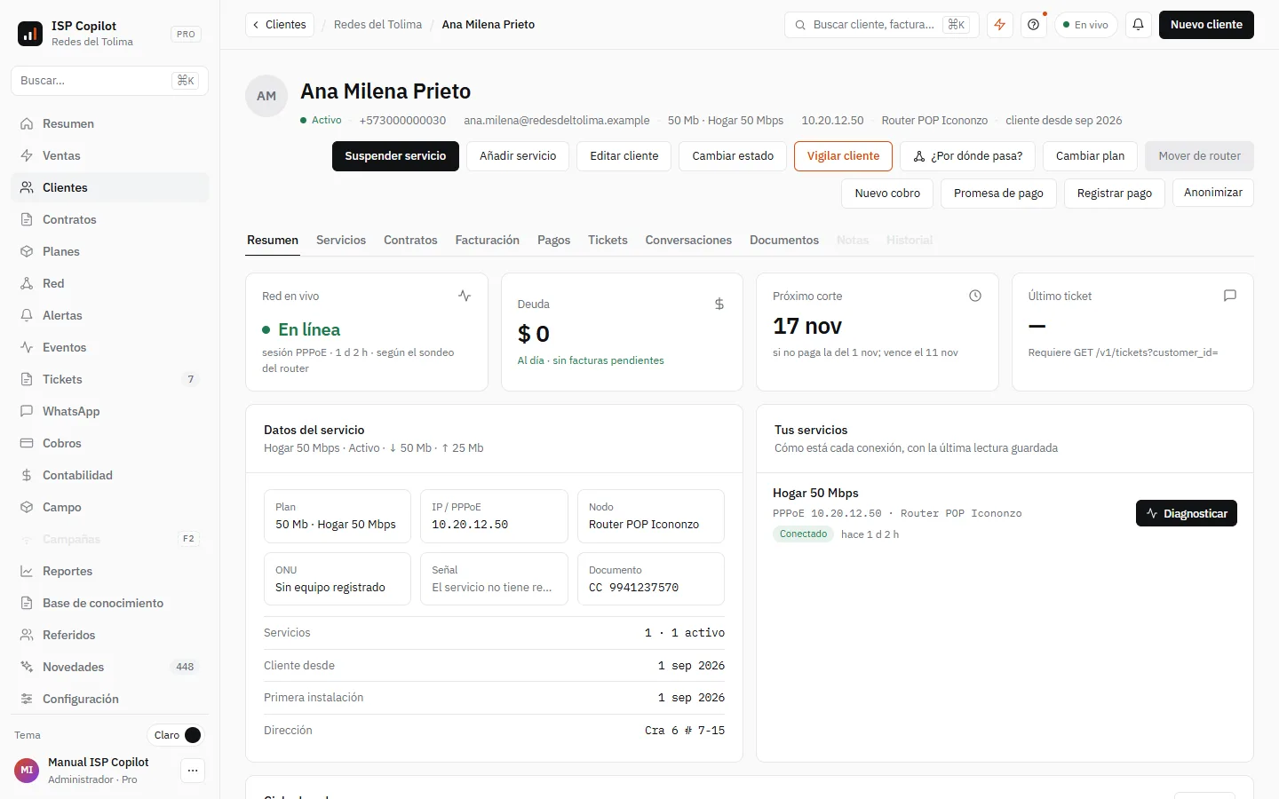Click the Cambiar plan button
The height and width of the screenshot is (799, 1279).
tap(1091, 156)
